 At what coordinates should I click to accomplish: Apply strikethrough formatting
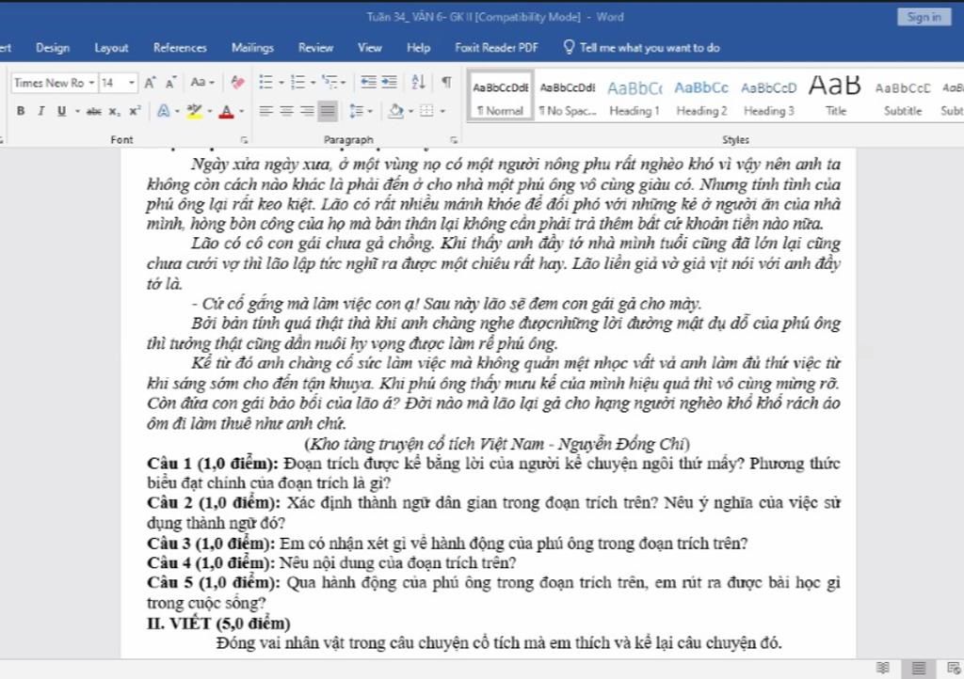[93, 111]
